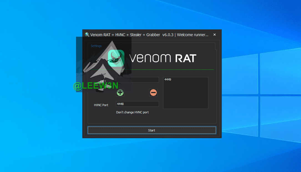
Task: Click the "venom RAT" wordmark banner
Action: tap(163, 58)
